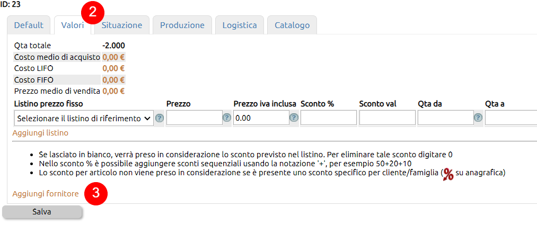This screenshot has height=225, width=537.
Task: Click the Salva button
Action: click(x=42, y=212)
